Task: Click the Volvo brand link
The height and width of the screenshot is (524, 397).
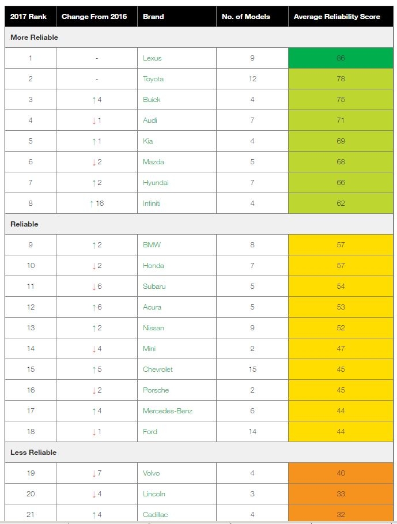Action: [x=152, y=473]
